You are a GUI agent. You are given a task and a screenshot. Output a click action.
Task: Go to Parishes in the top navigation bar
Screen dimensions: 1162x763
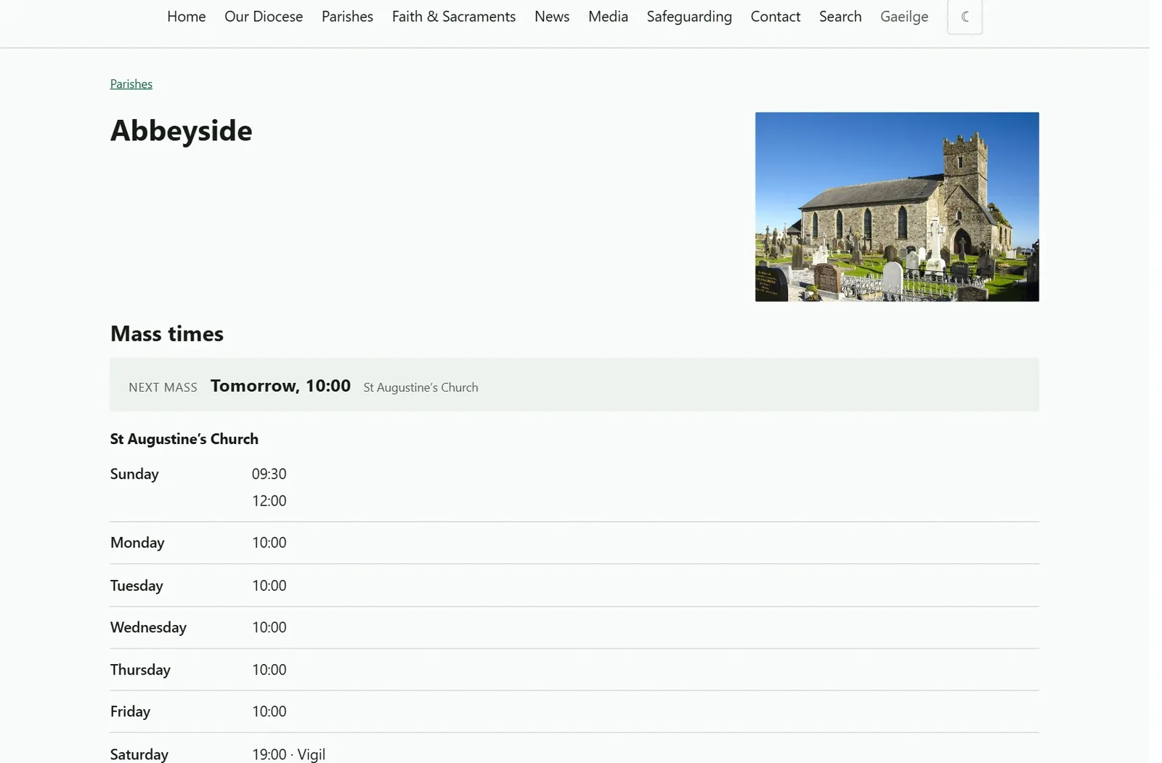(347, 17)
